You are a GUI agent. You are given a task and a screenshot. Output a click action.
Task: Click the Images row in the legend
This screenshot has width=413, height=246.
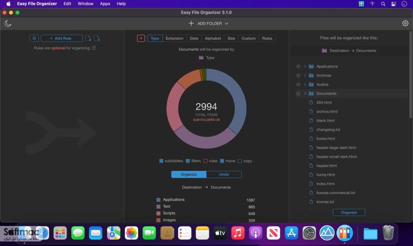[x=206, y=220]
